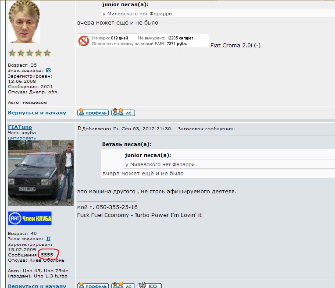Click FIATuno's avatar photo with black car
Image resolution: width=335 pixels, height=288 pixels.
click(41, 173)
